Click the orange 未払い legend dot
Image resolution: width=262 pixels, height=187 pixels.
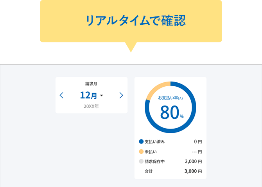tap(141, 151)
